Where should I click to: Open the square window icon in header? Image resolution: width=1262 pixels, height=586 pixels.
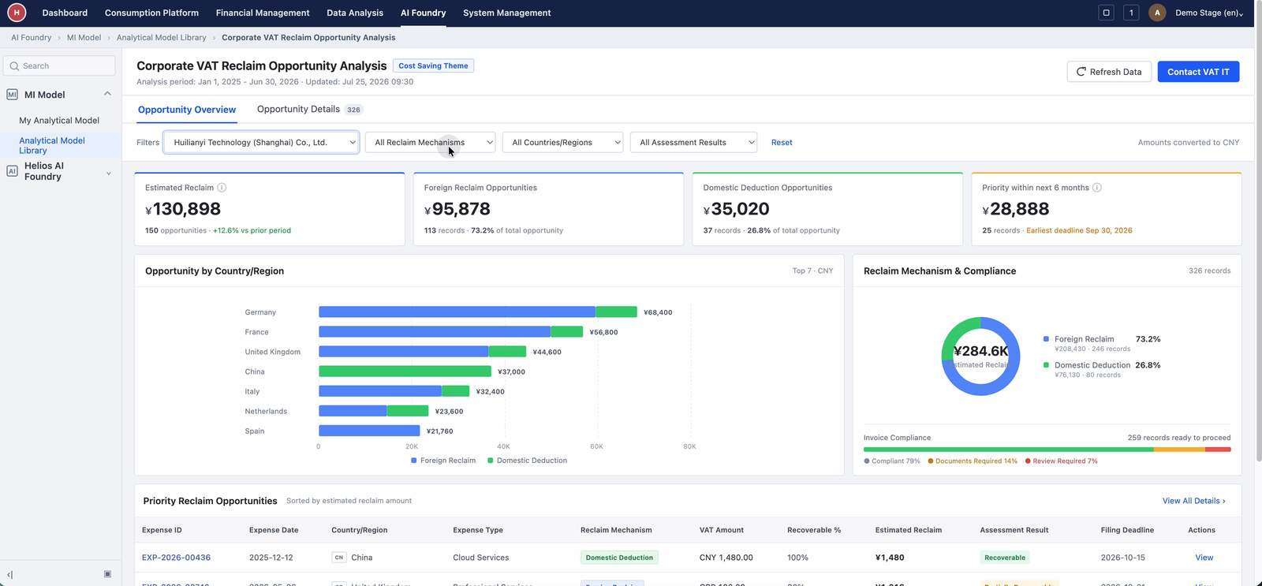[1106, 13]
